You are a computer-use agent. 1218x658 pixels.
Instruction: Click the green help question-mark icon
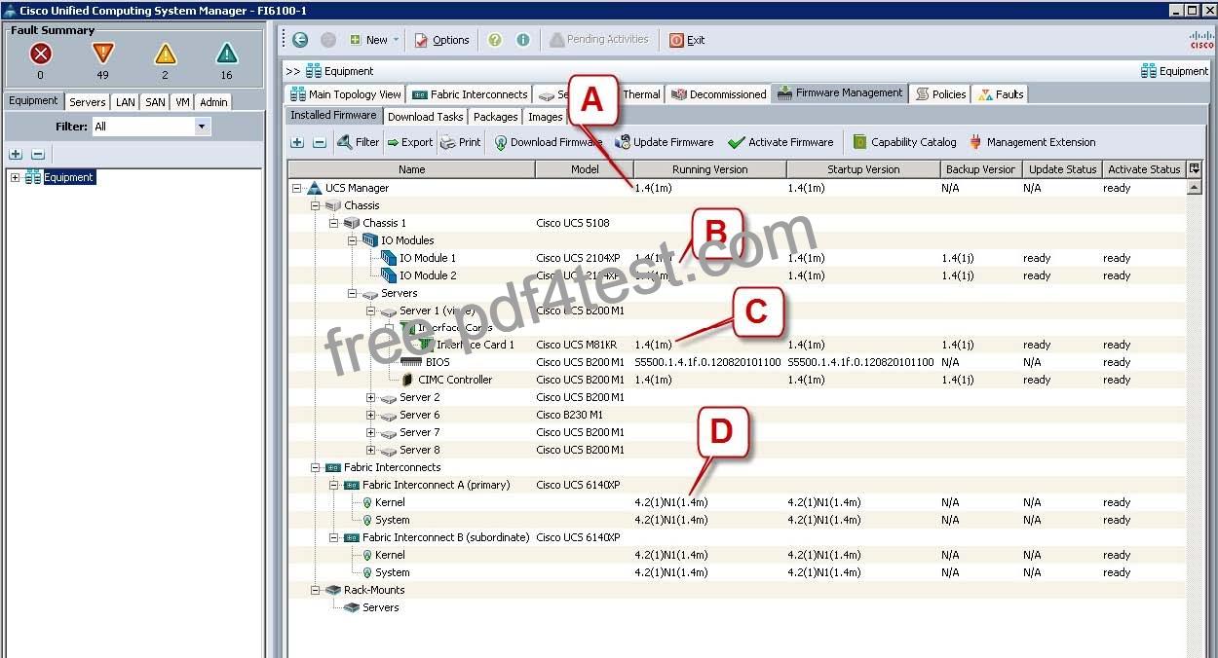[495, 40]
